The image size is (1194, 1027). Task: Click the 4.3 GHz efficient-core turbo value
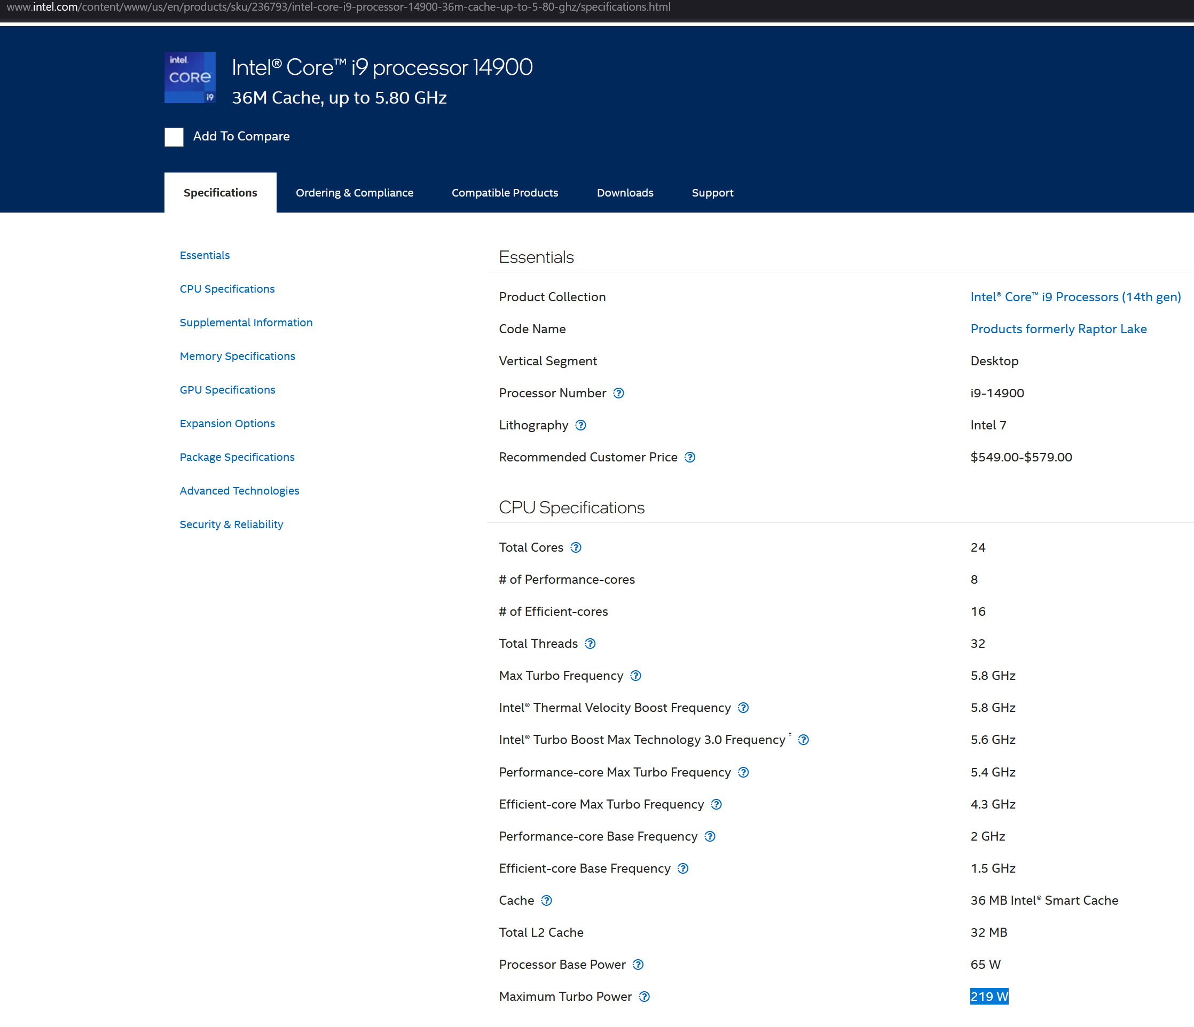click(x=993, y=804)
